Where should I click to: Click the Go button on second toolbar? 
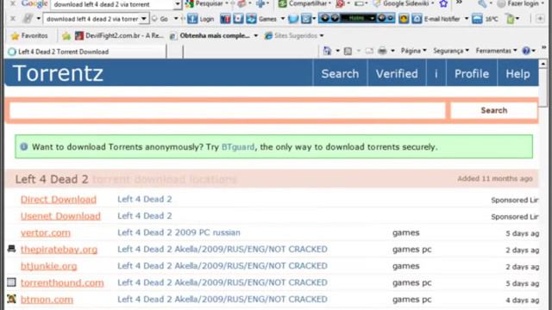pyautogui.click(x=160, y=19)
